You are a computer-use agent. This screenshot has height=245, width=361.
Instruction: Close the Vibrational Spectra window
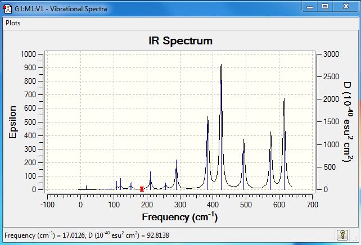(346, 6)
